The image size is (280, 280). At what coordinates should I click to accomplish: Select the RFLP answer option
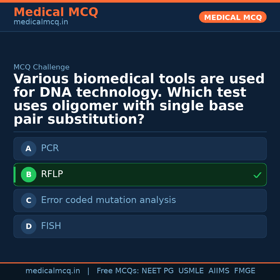click(140, 174)
